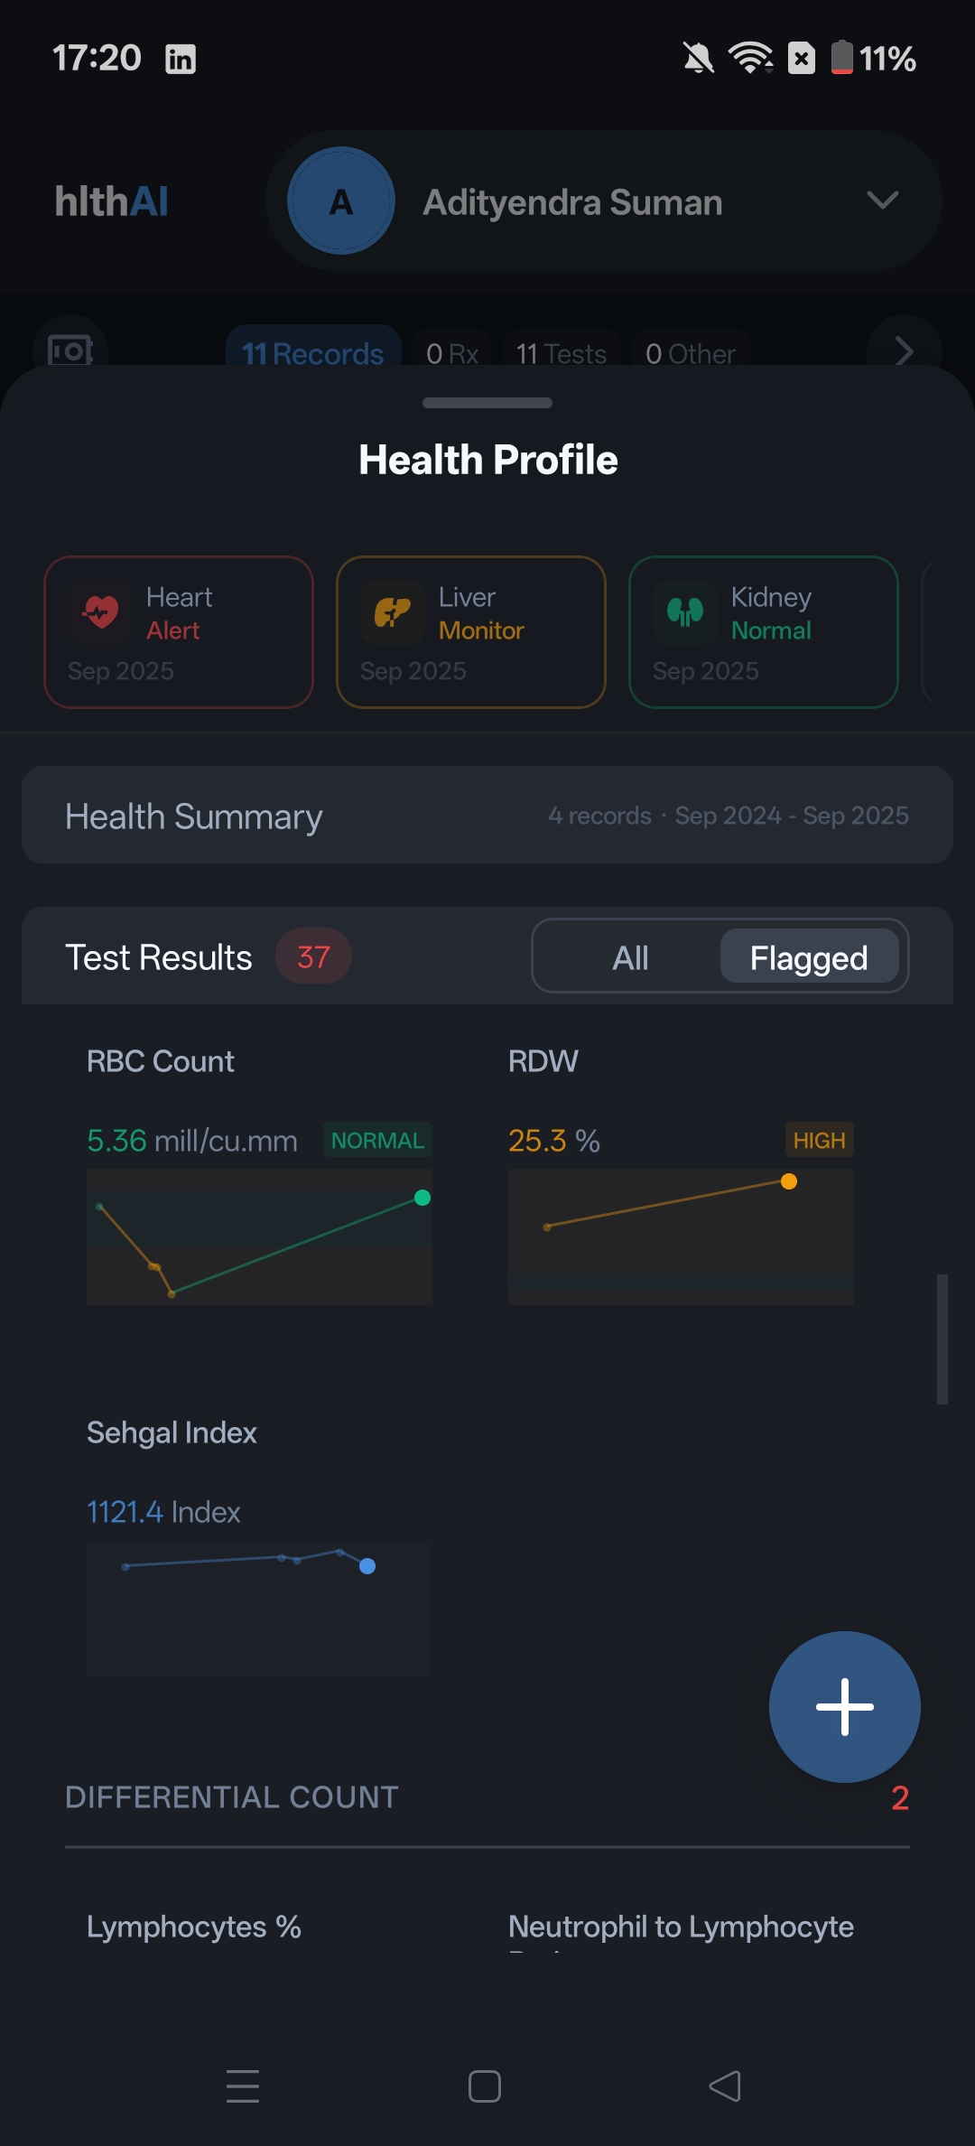The image size is (975, 2146).
Task: Open Adityendra Suman's profile avatar
Action: pos(341,201)
